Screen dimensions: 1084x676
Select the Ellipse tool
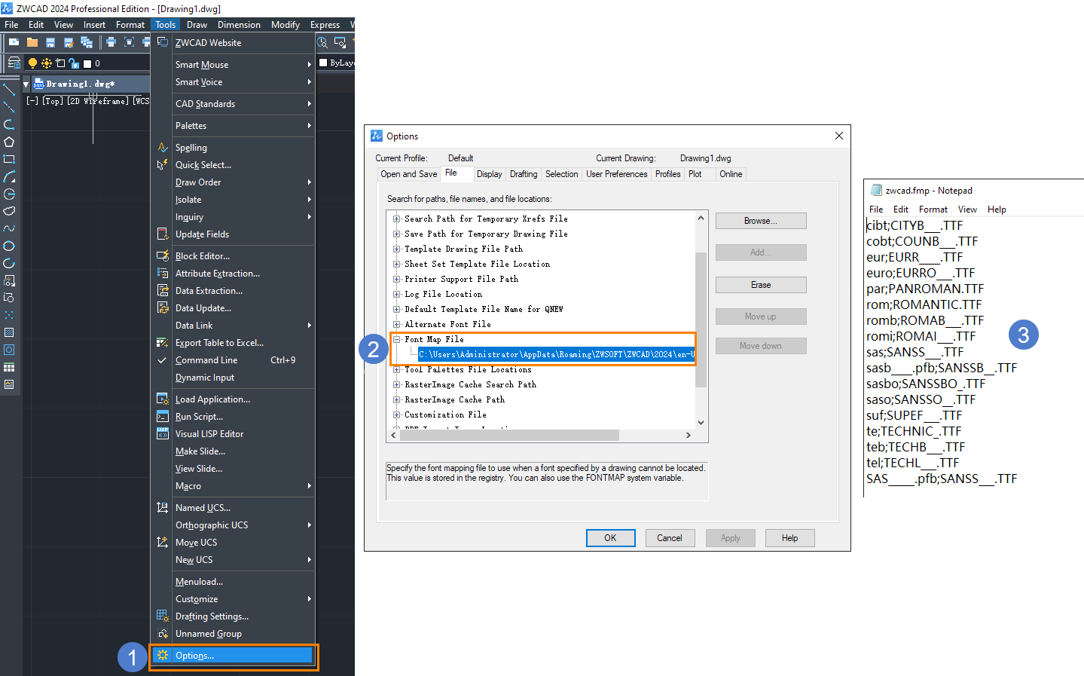point(9,246)
